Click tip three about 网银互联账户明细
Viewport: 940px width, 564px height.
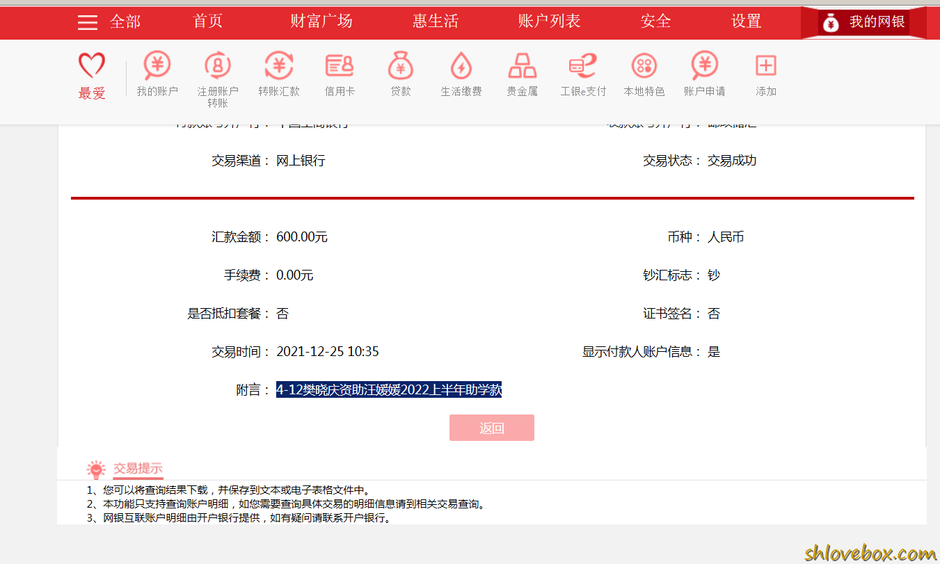[x=239, y=518]
